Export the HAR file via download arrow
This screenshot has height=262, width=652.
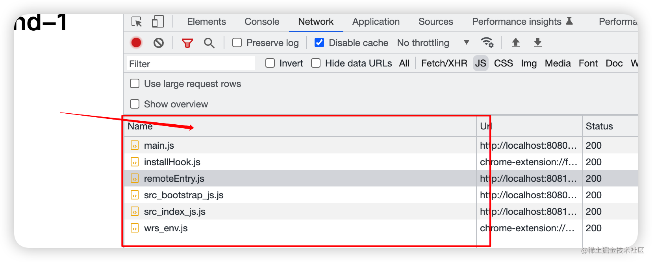tap(538, 42)
